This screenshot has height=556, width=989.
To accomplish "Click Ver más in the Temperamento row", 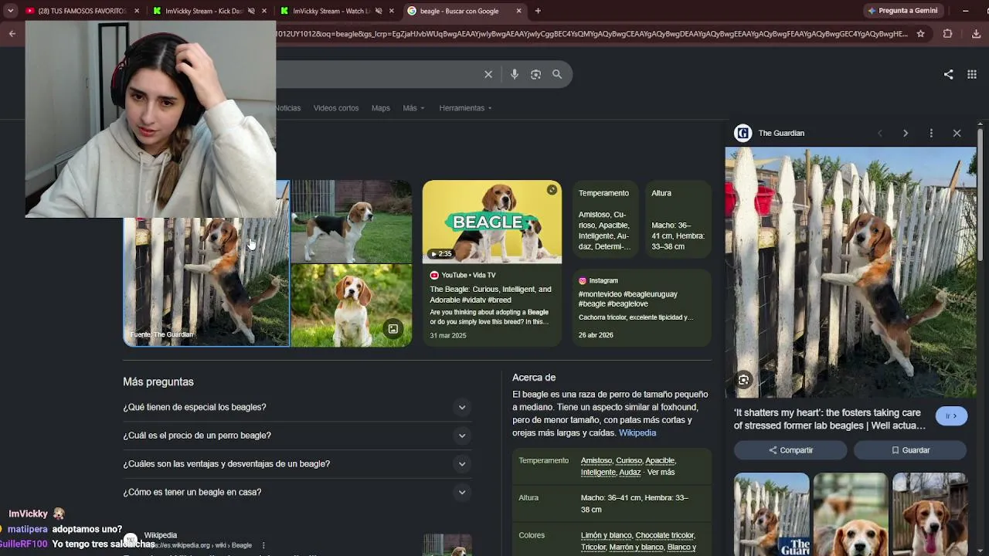I will [x=661, y=473].
